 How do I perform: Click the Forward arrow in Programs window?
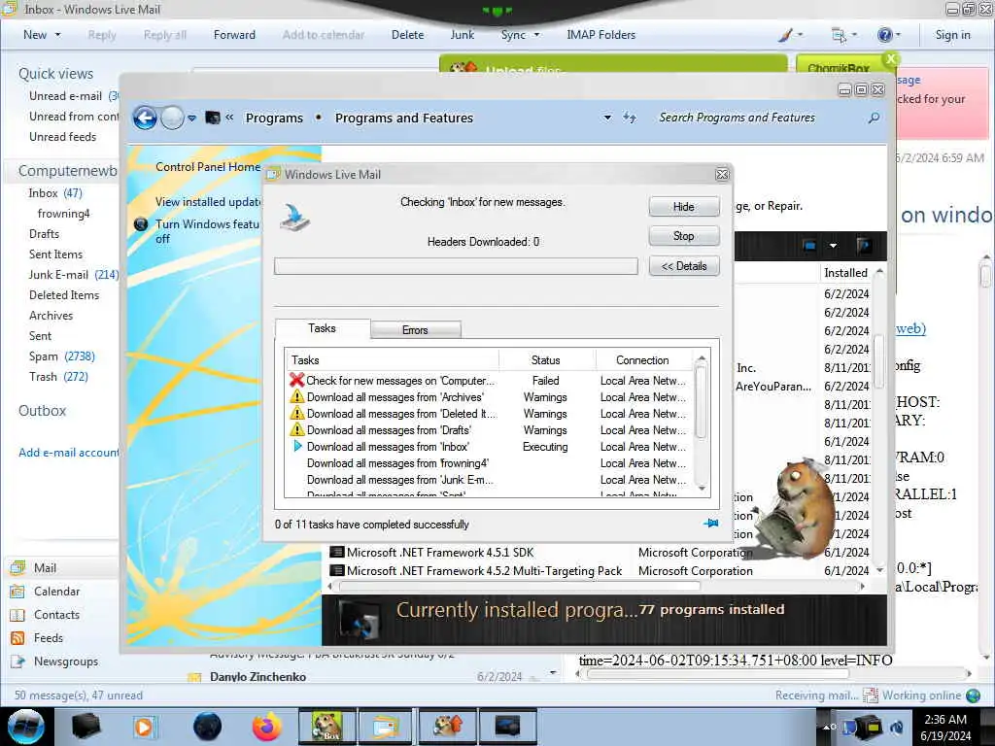pyautogui.click(x=172, y=118)
